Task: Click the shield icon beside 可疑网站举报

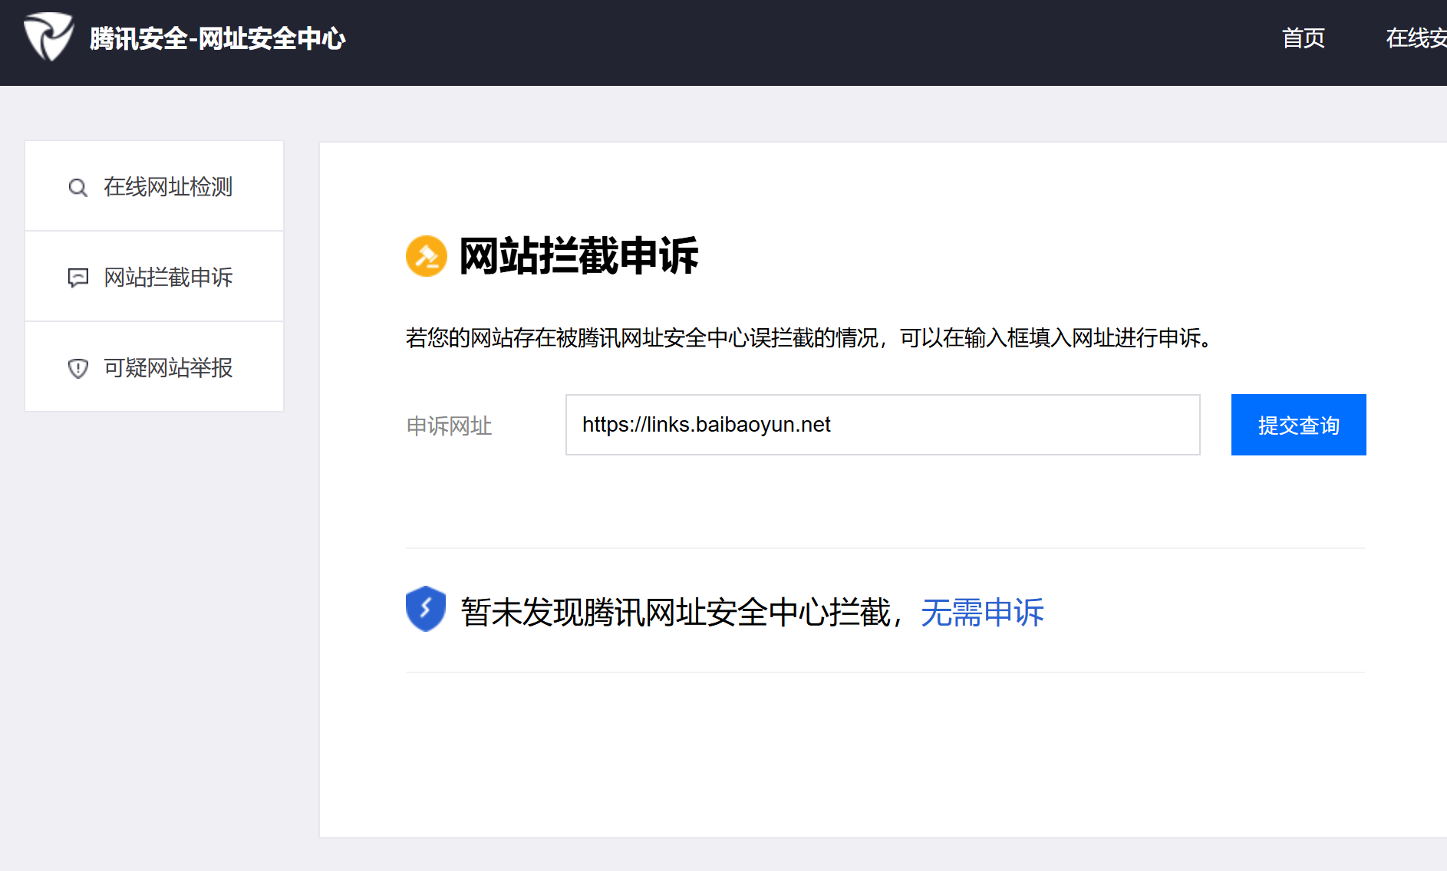Action: pos(77,368)
